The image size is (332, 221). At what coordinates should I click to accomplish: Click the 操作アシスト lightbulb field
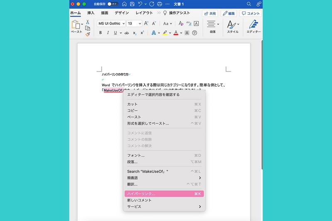point(176,13)
